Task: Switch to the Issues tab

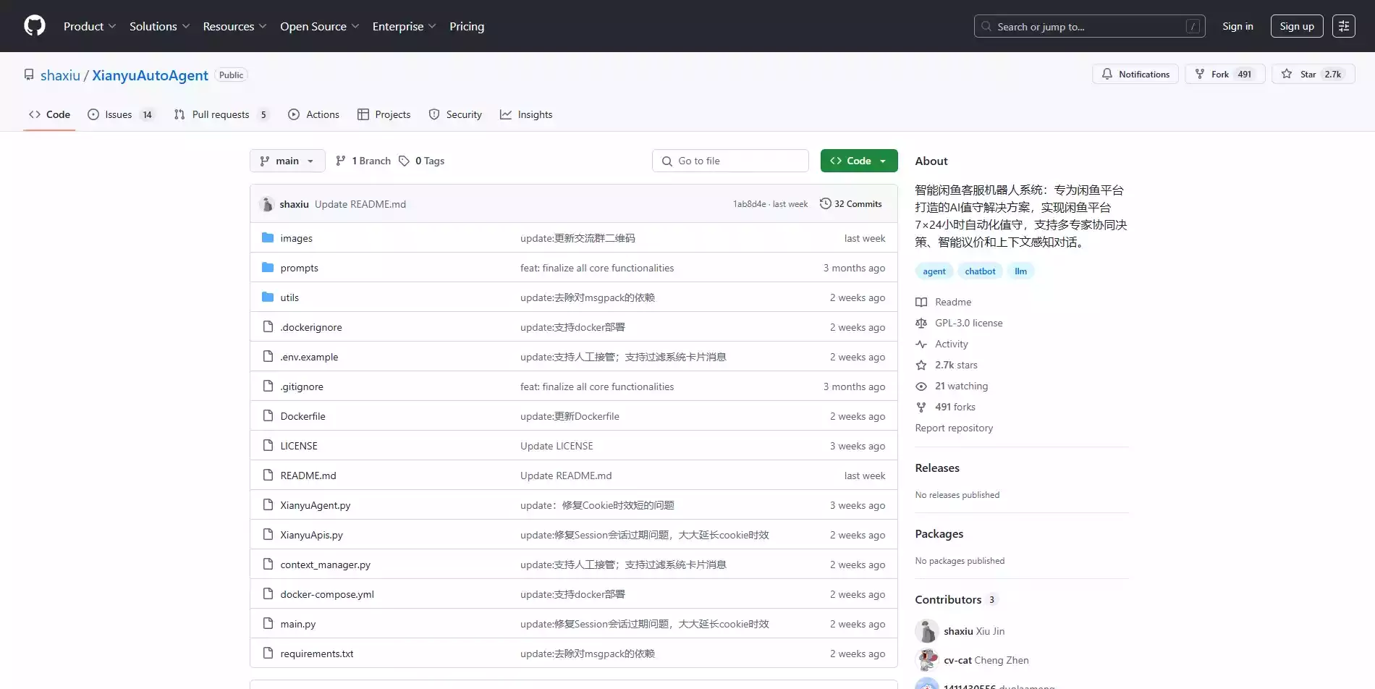Action: 120,114
